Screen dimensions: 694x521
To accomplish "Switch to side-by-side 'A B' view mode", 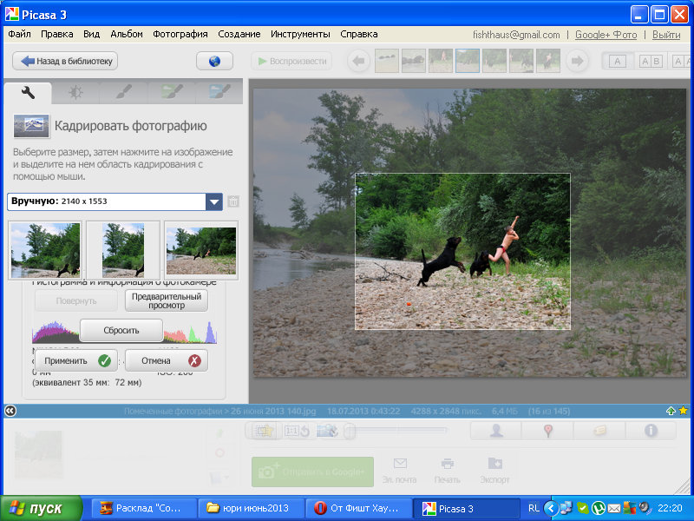I will coord(651,62).
